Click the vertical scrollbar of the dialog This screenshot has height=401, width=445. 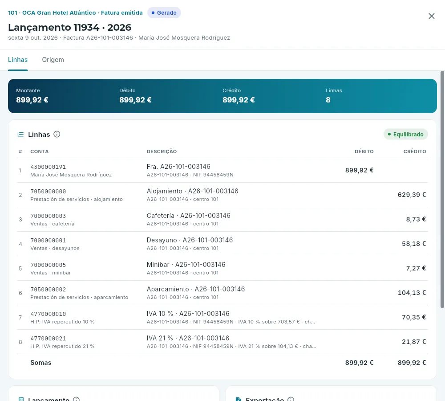442,189
